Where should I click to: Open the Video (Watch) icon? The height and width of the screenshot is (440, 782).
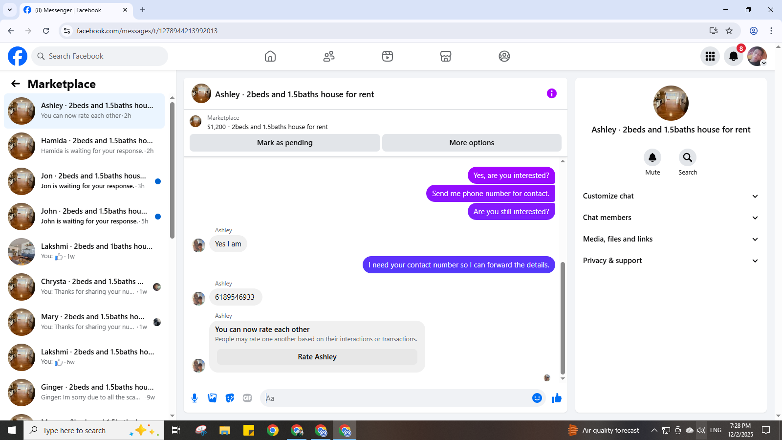[388, 56]
